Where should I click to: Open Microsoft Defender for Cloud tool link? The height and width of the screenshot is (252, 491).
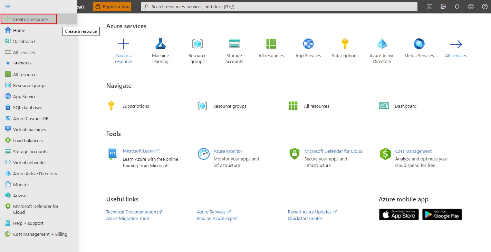tap(334, 151)
